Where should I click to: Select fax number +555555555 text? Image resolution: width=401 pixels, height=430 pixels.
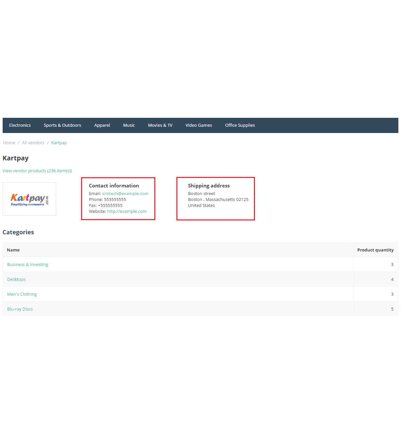click(110, 206)
